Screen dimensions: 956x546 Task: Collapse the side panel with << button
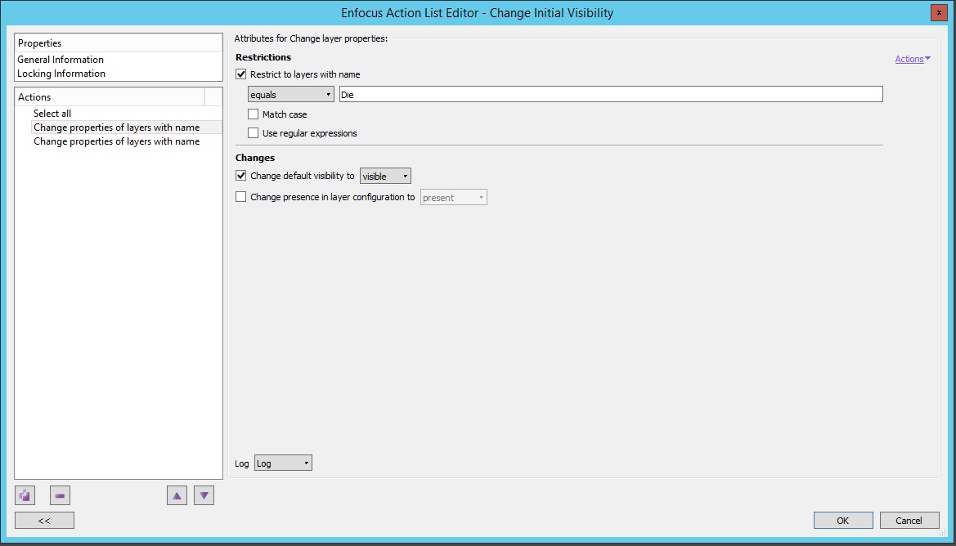[x=44, y=521]
